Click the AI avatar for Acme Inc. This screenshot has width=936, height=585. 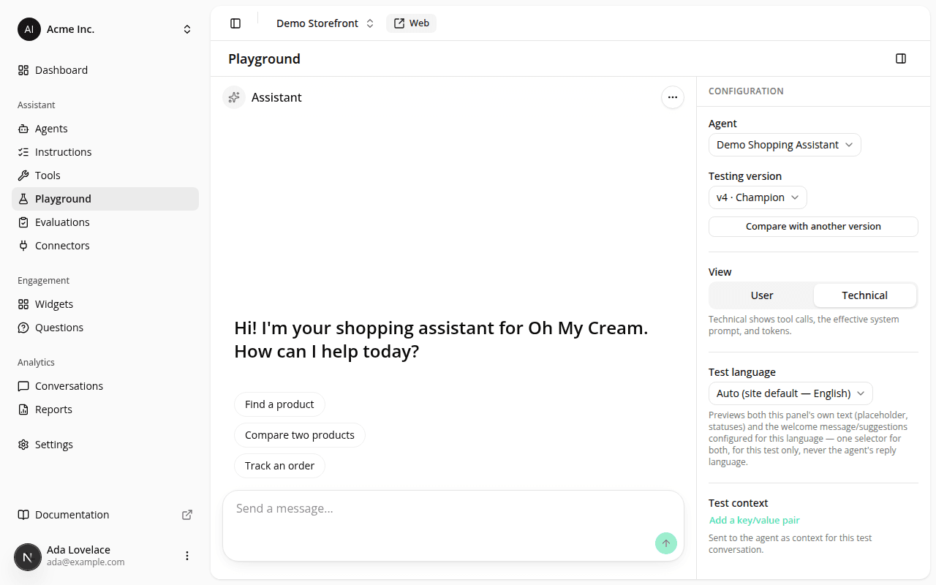29,29
